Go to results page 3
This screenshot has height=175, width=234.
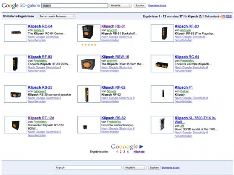(124, 152)
